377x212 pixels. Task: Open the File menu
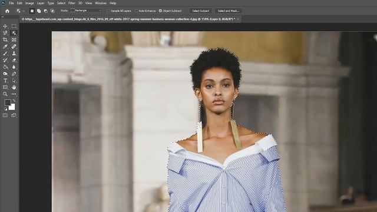pos(11,3)
